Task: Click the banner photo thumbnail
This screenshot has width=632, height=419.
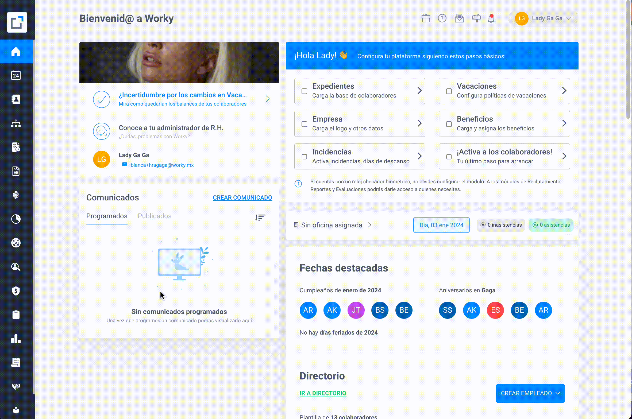Action: click(x=179, y=62)
